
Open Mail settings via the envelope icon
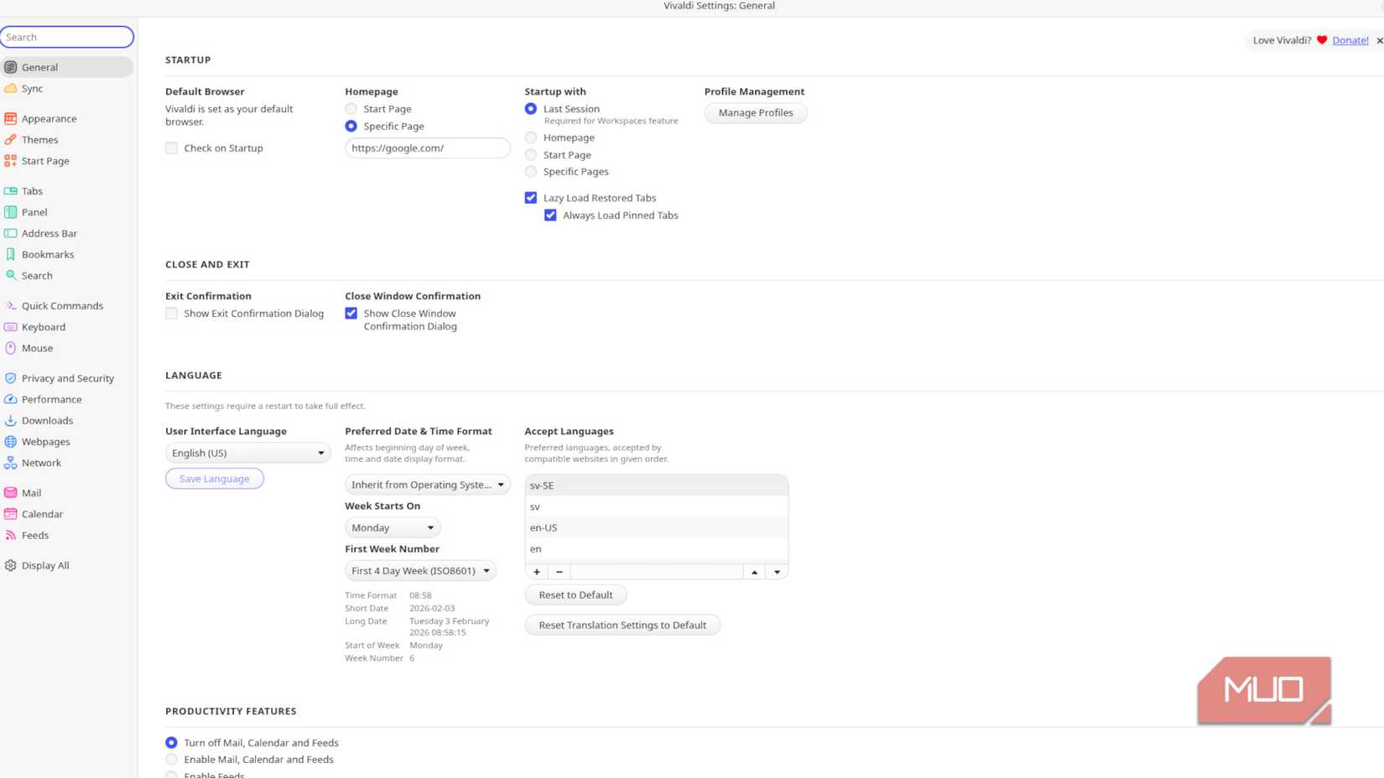point(12,492)
